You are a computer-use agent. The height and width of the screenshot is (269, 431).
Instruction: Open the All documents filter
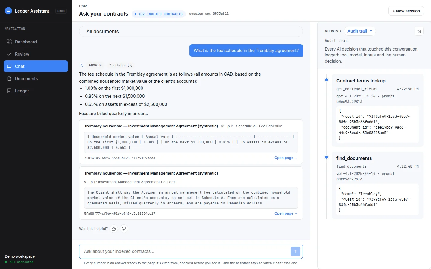tap(191, 31)
